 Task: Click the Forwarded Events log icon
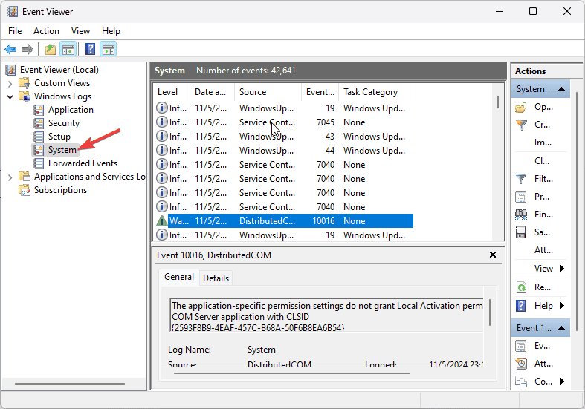click(x=39, y=163)
